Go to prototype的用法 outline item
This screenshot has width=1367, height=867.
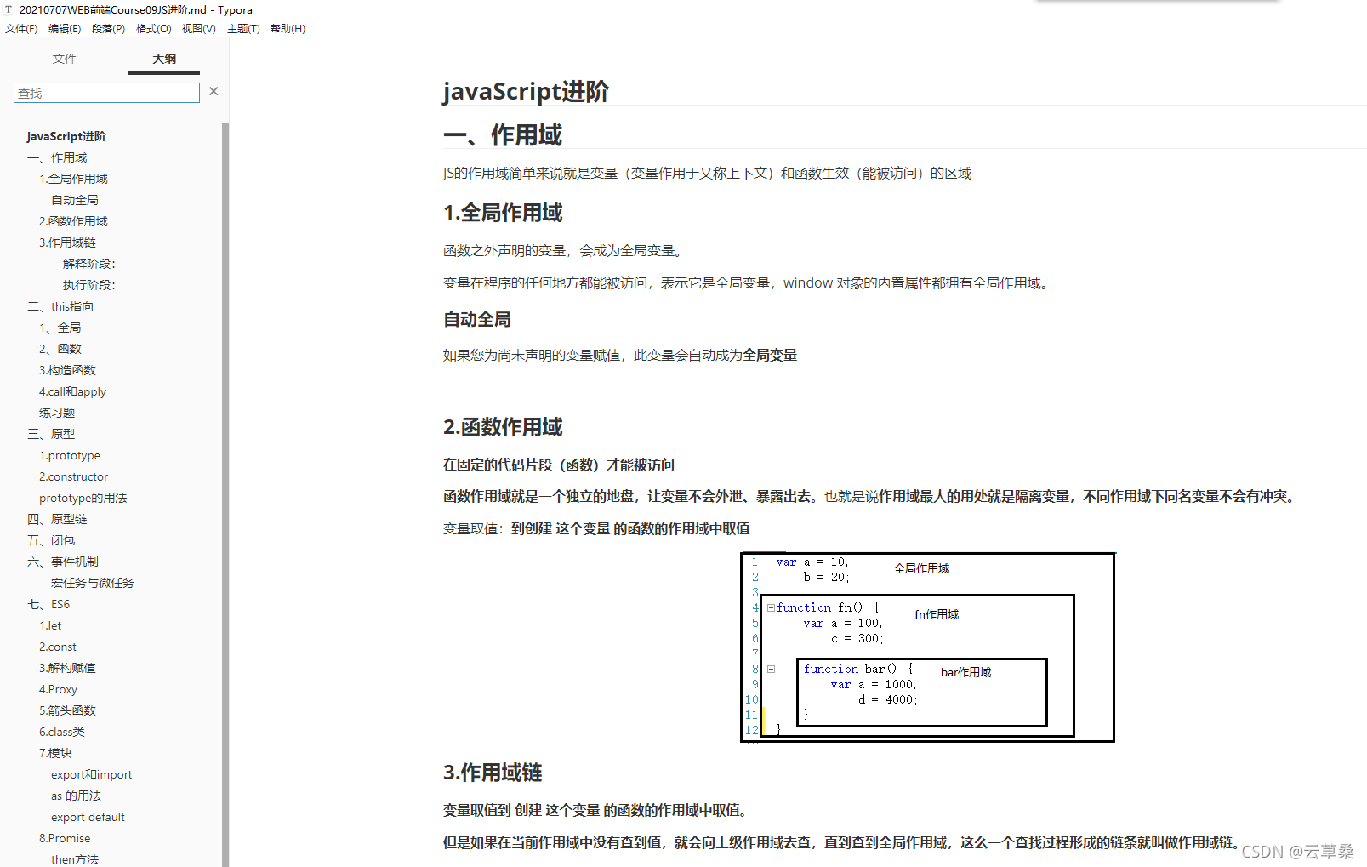[x=83, y=498]
